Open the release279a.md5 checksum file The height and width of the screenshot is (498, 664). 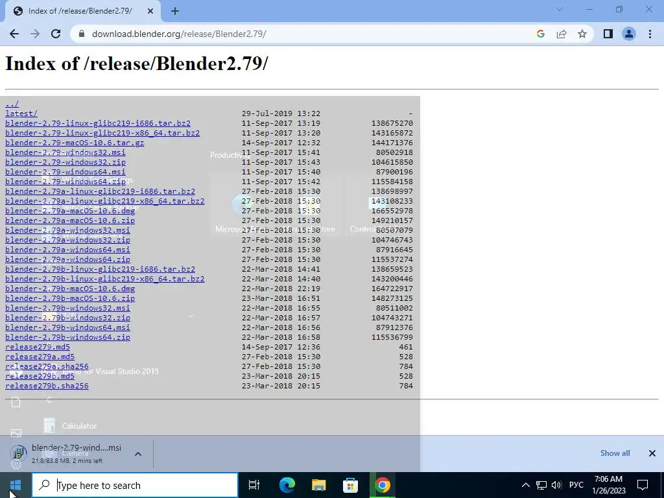[x=40, y=357]
